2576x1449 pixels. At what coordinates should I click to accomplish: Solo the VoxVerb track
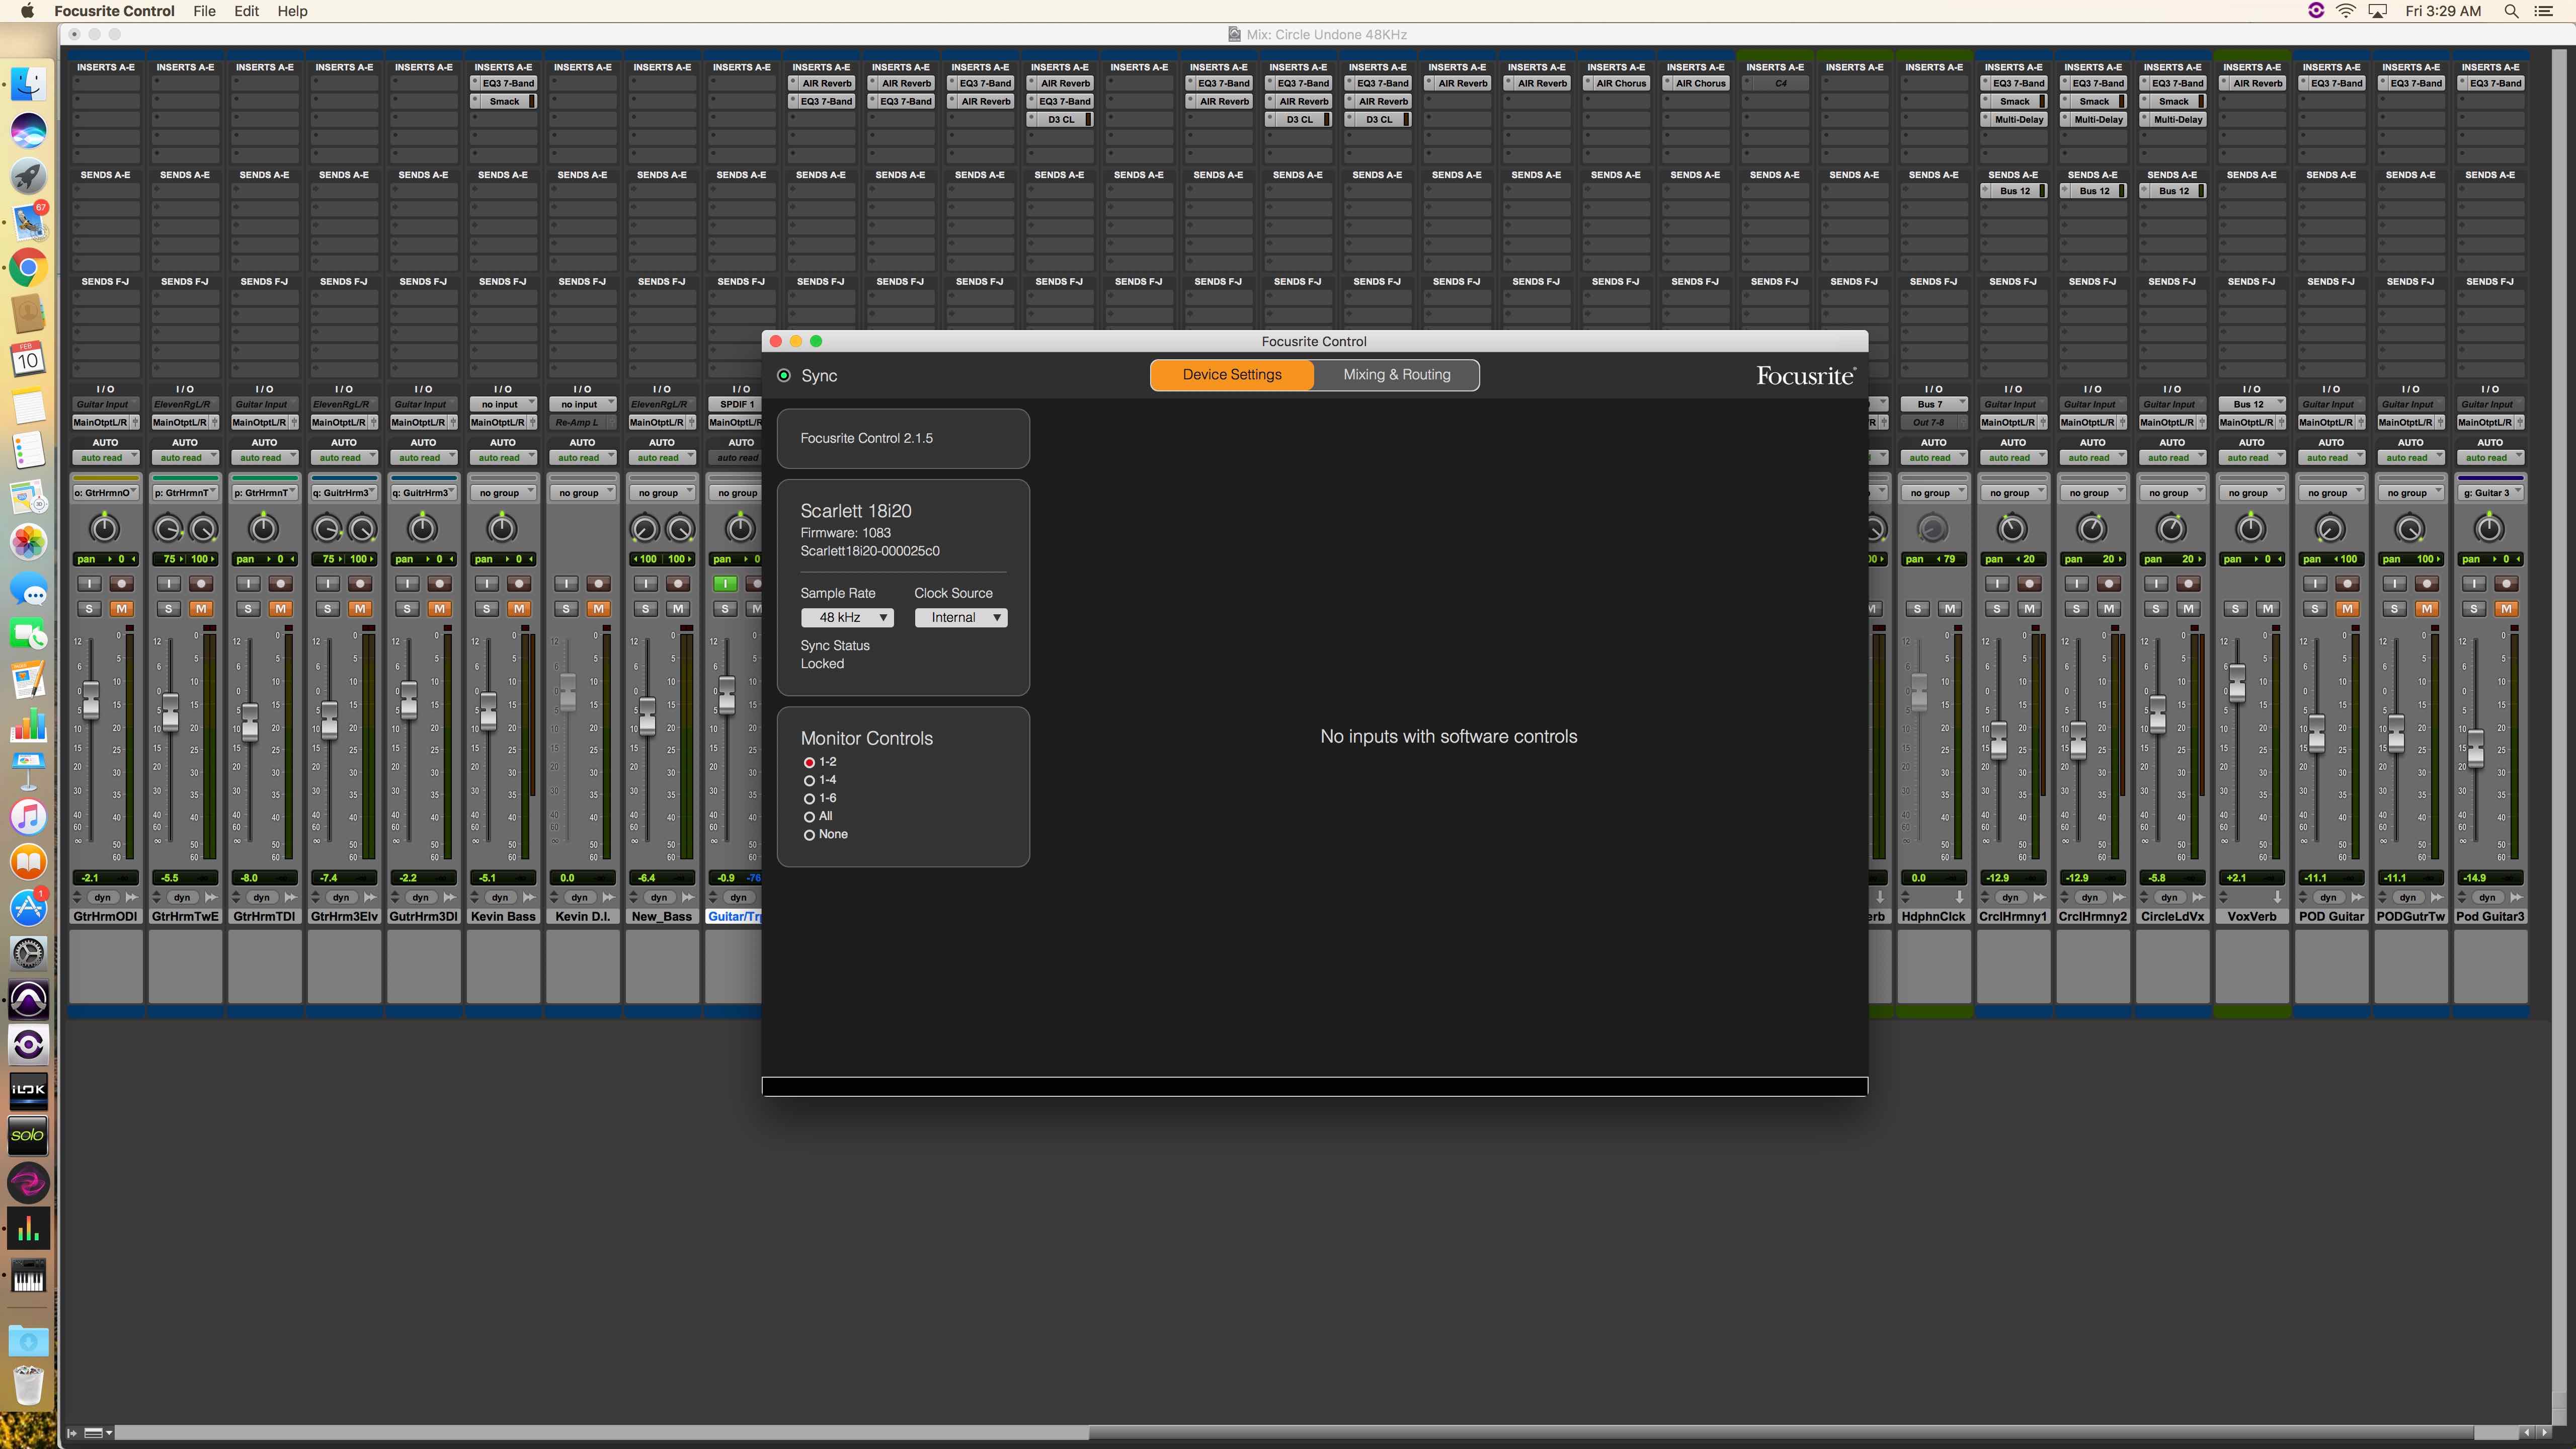click(x=2235, y=608)
